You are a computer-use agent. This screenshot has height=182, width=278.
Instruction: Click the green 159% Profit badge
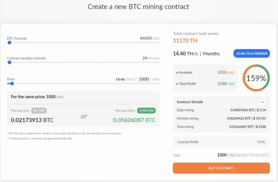[x=146, y=111]
